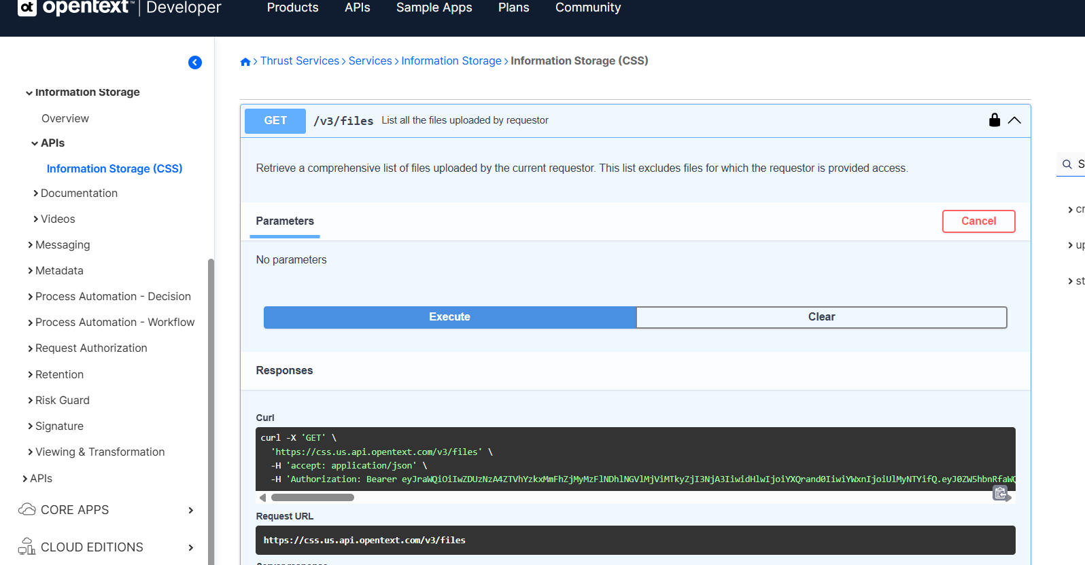Click the CORE APPS cloud icon
This screenshot has height=565, width=1085.
click(x=27, y=509)
